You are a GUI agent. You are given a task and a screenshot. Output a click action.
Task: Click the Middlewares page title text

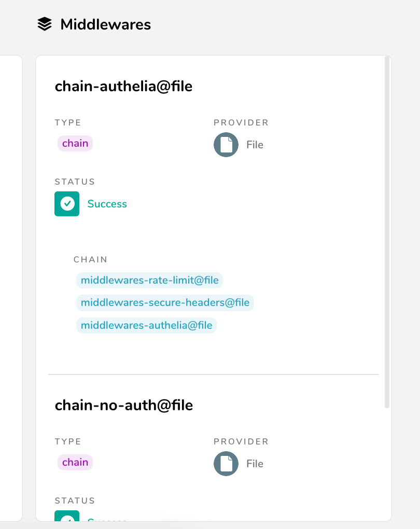point(106,24)
